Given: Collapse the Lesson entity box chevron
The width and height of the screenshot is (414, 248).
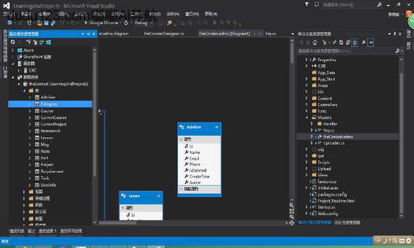Looking at the screenshot, I should tap(159, 196).
